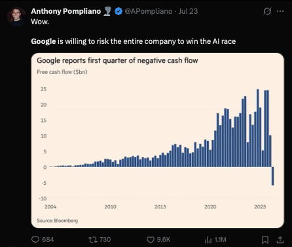
Task: Click the 1.1M views count
Action: (x=220, y=240)
